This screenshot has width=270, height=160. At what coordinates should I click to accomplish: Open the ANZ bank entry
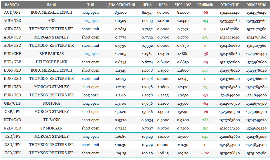point(51,21)
